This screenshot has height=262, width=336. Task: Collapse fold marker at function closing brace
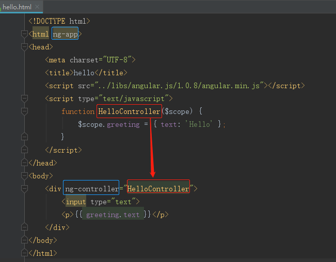pyautogui.click(x=24, y=137)
